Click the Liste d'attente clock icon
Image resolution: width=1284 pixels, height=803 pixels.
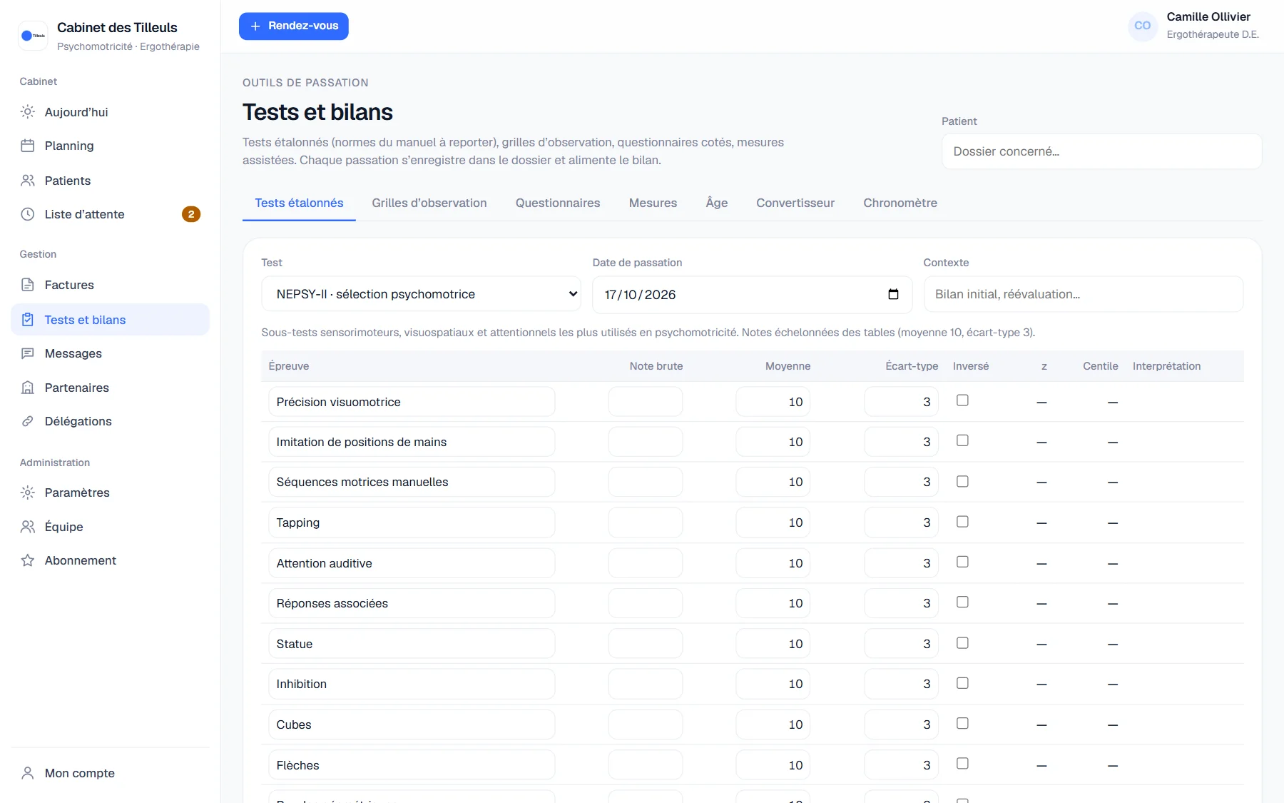coord(28,214)
